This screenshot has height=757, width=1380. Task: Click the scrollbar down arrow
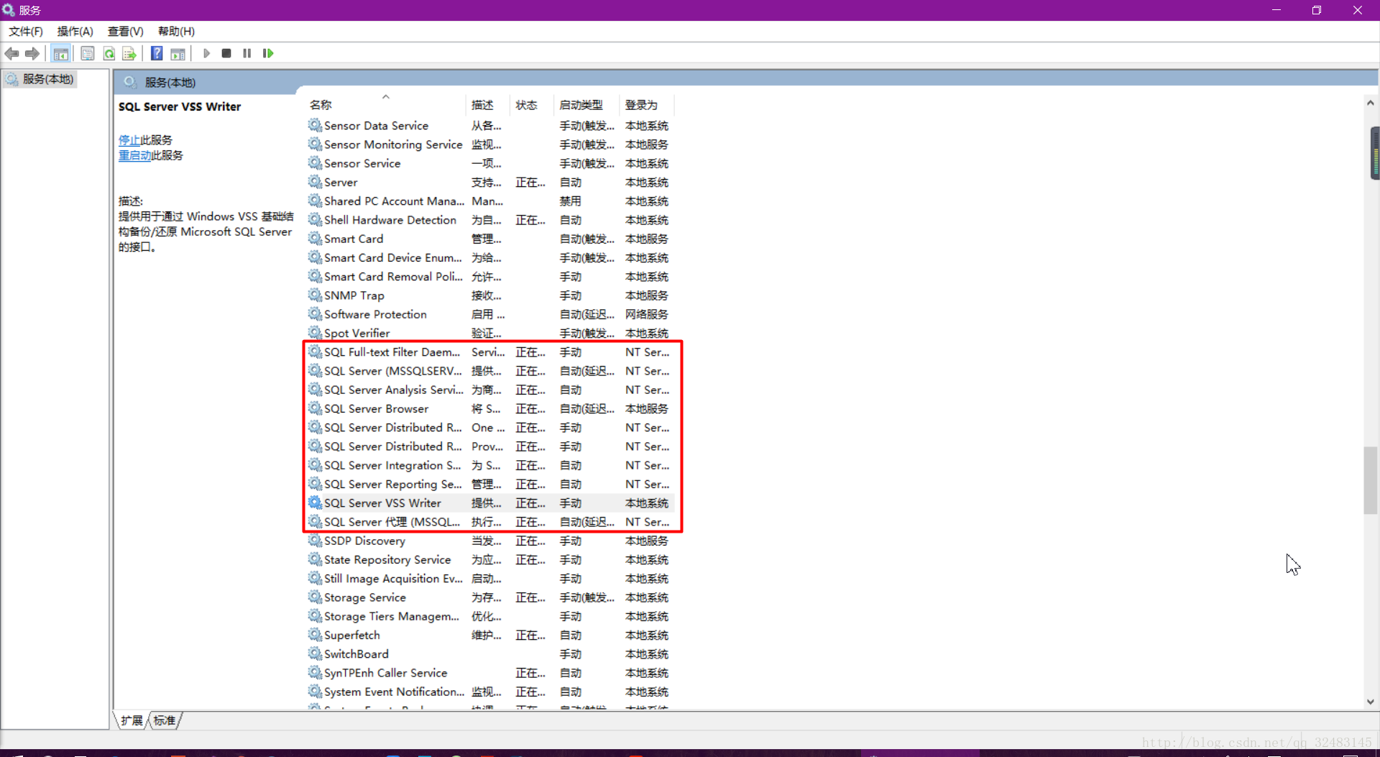pos(1371,702)
